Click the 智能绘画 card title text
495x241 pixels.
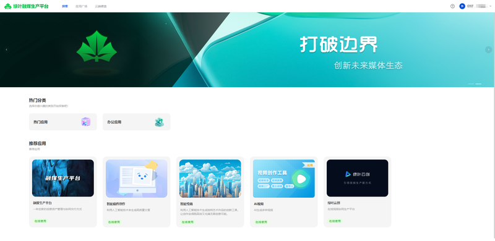click(x=187, y=204)
